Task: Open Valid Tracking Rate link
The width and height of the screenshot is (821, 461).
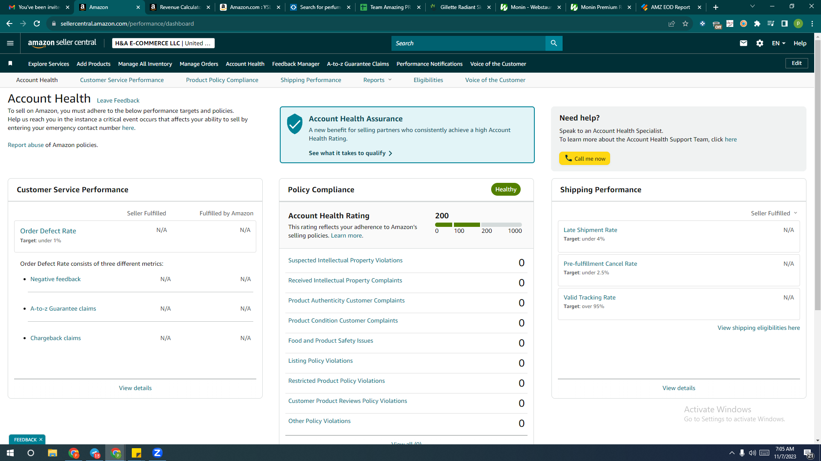Action: 590,297
